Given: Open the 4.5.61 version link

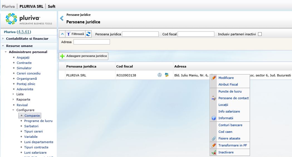Looking at the screenshot, I should pyautogui.click(x=24, y=32).
